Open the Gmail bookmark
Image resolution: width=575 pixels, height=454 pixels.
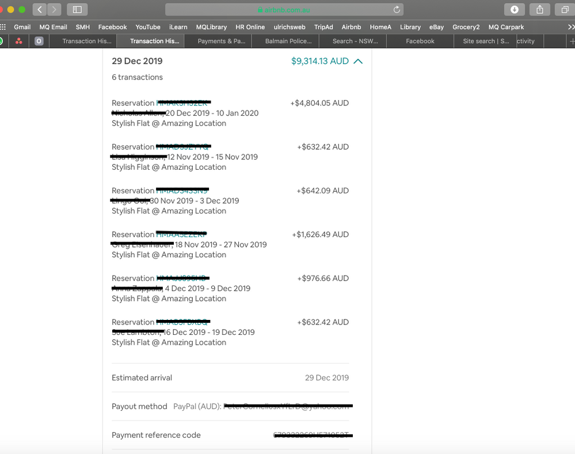[22, 26]
